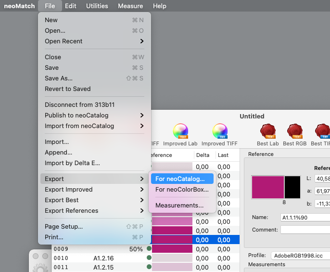The height and width of the screenshot is (272, 330).
Task: Choose Import... from the File menu
Action: point(94,142)
